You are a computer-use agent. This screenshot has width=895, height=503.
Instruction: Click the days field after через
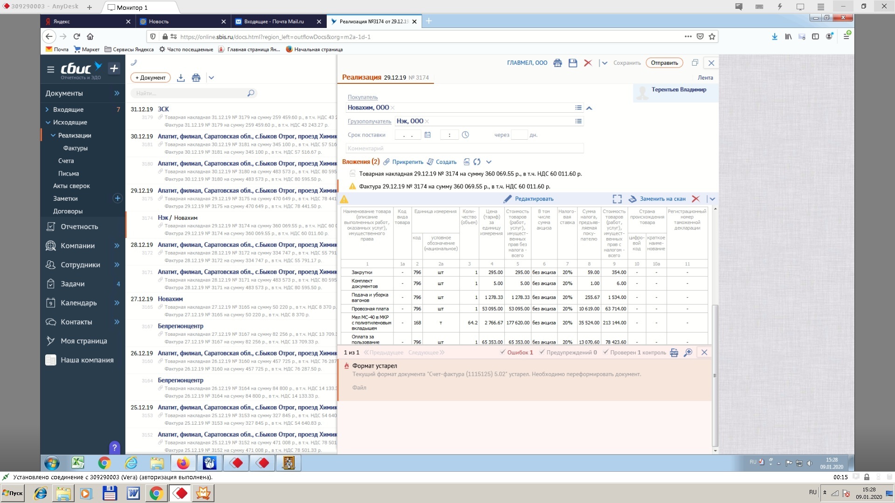(x=519, y=135)
